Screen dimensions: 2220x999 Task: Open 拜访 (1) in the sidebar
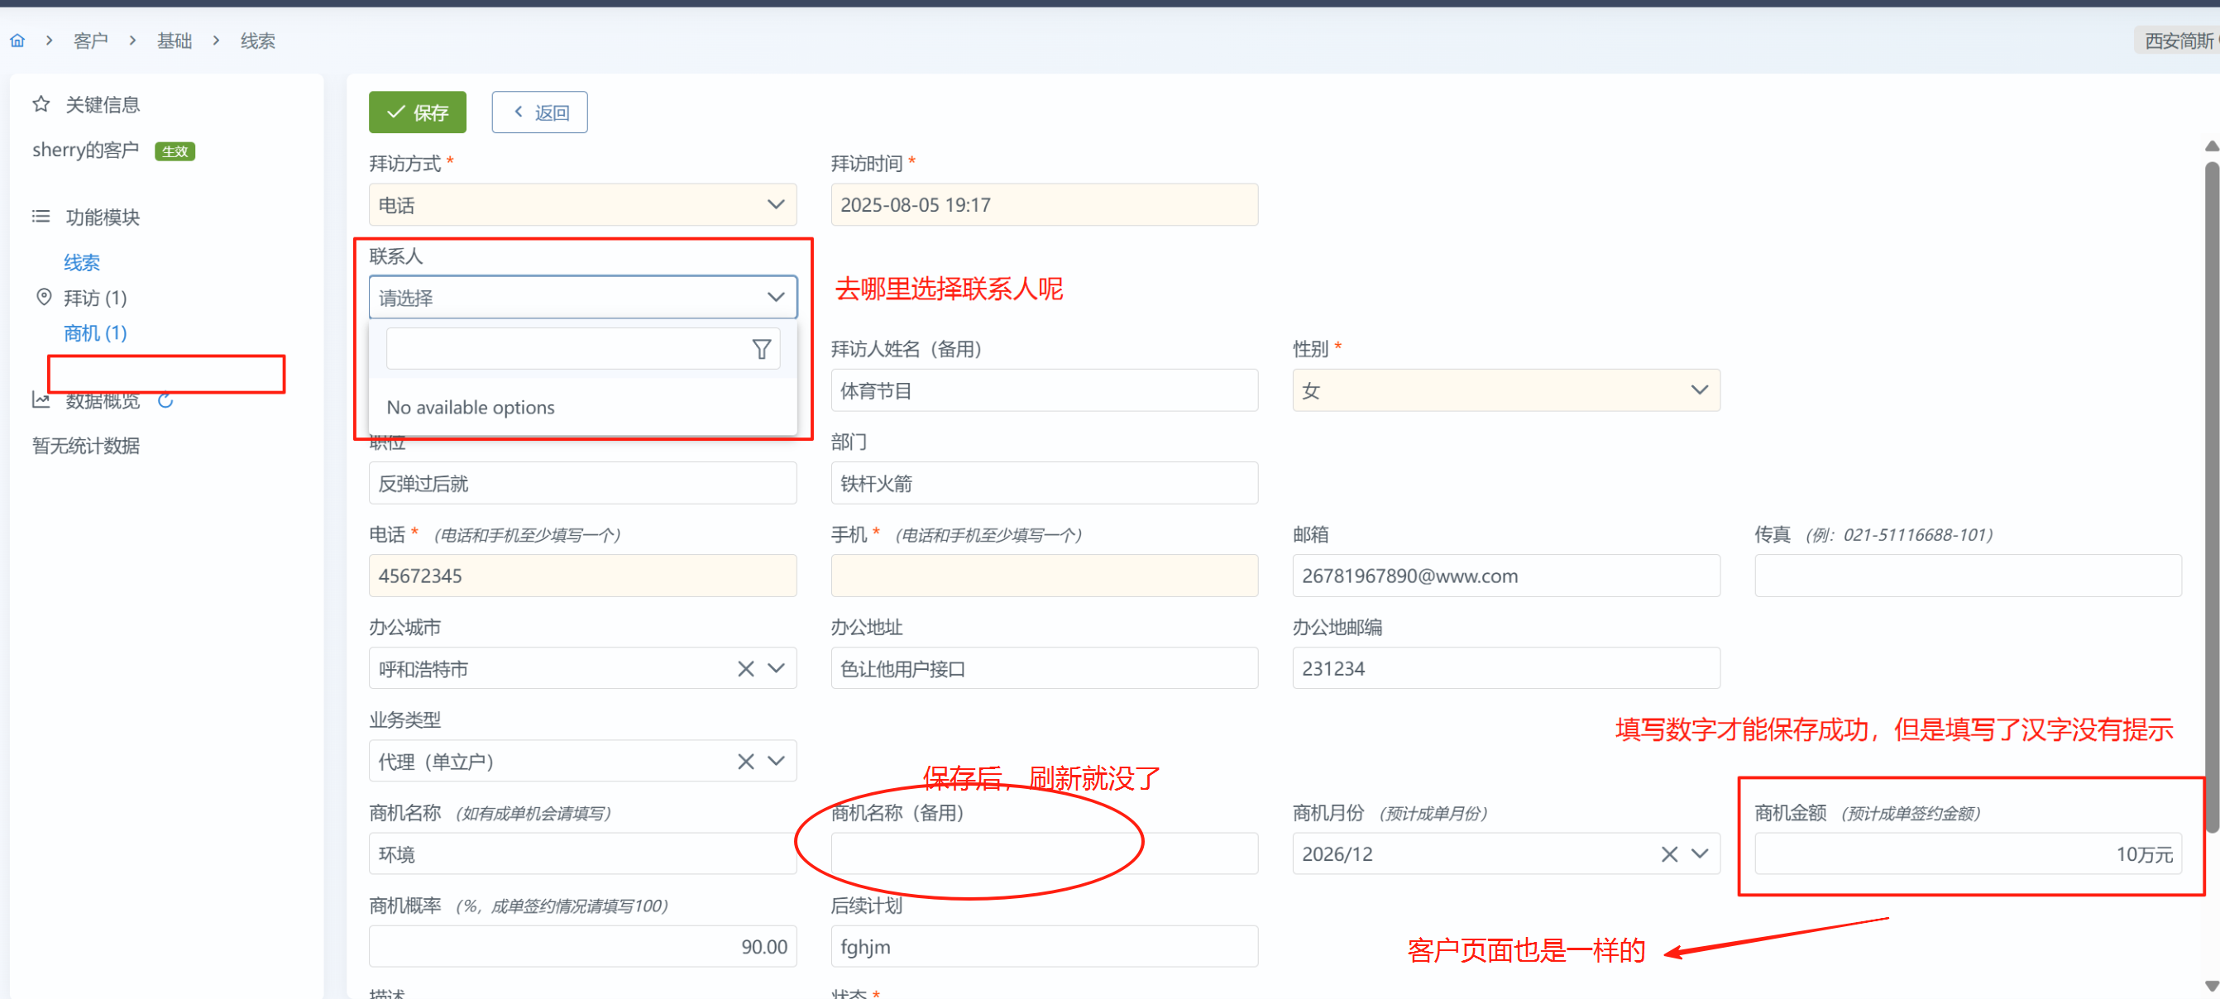point(95,299)
